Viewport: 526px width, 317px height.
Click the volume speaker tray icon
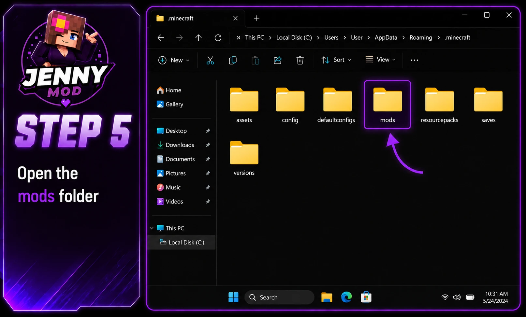(x=457, y=297)
